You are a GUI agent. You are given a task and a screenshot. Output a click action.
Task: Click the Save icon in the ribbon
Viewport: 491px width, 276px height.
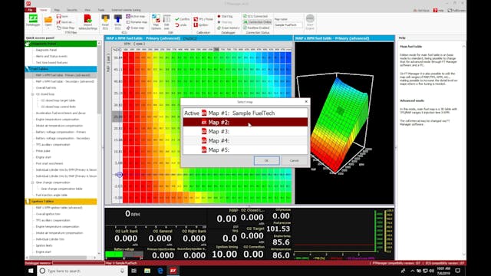click(58, 16)
